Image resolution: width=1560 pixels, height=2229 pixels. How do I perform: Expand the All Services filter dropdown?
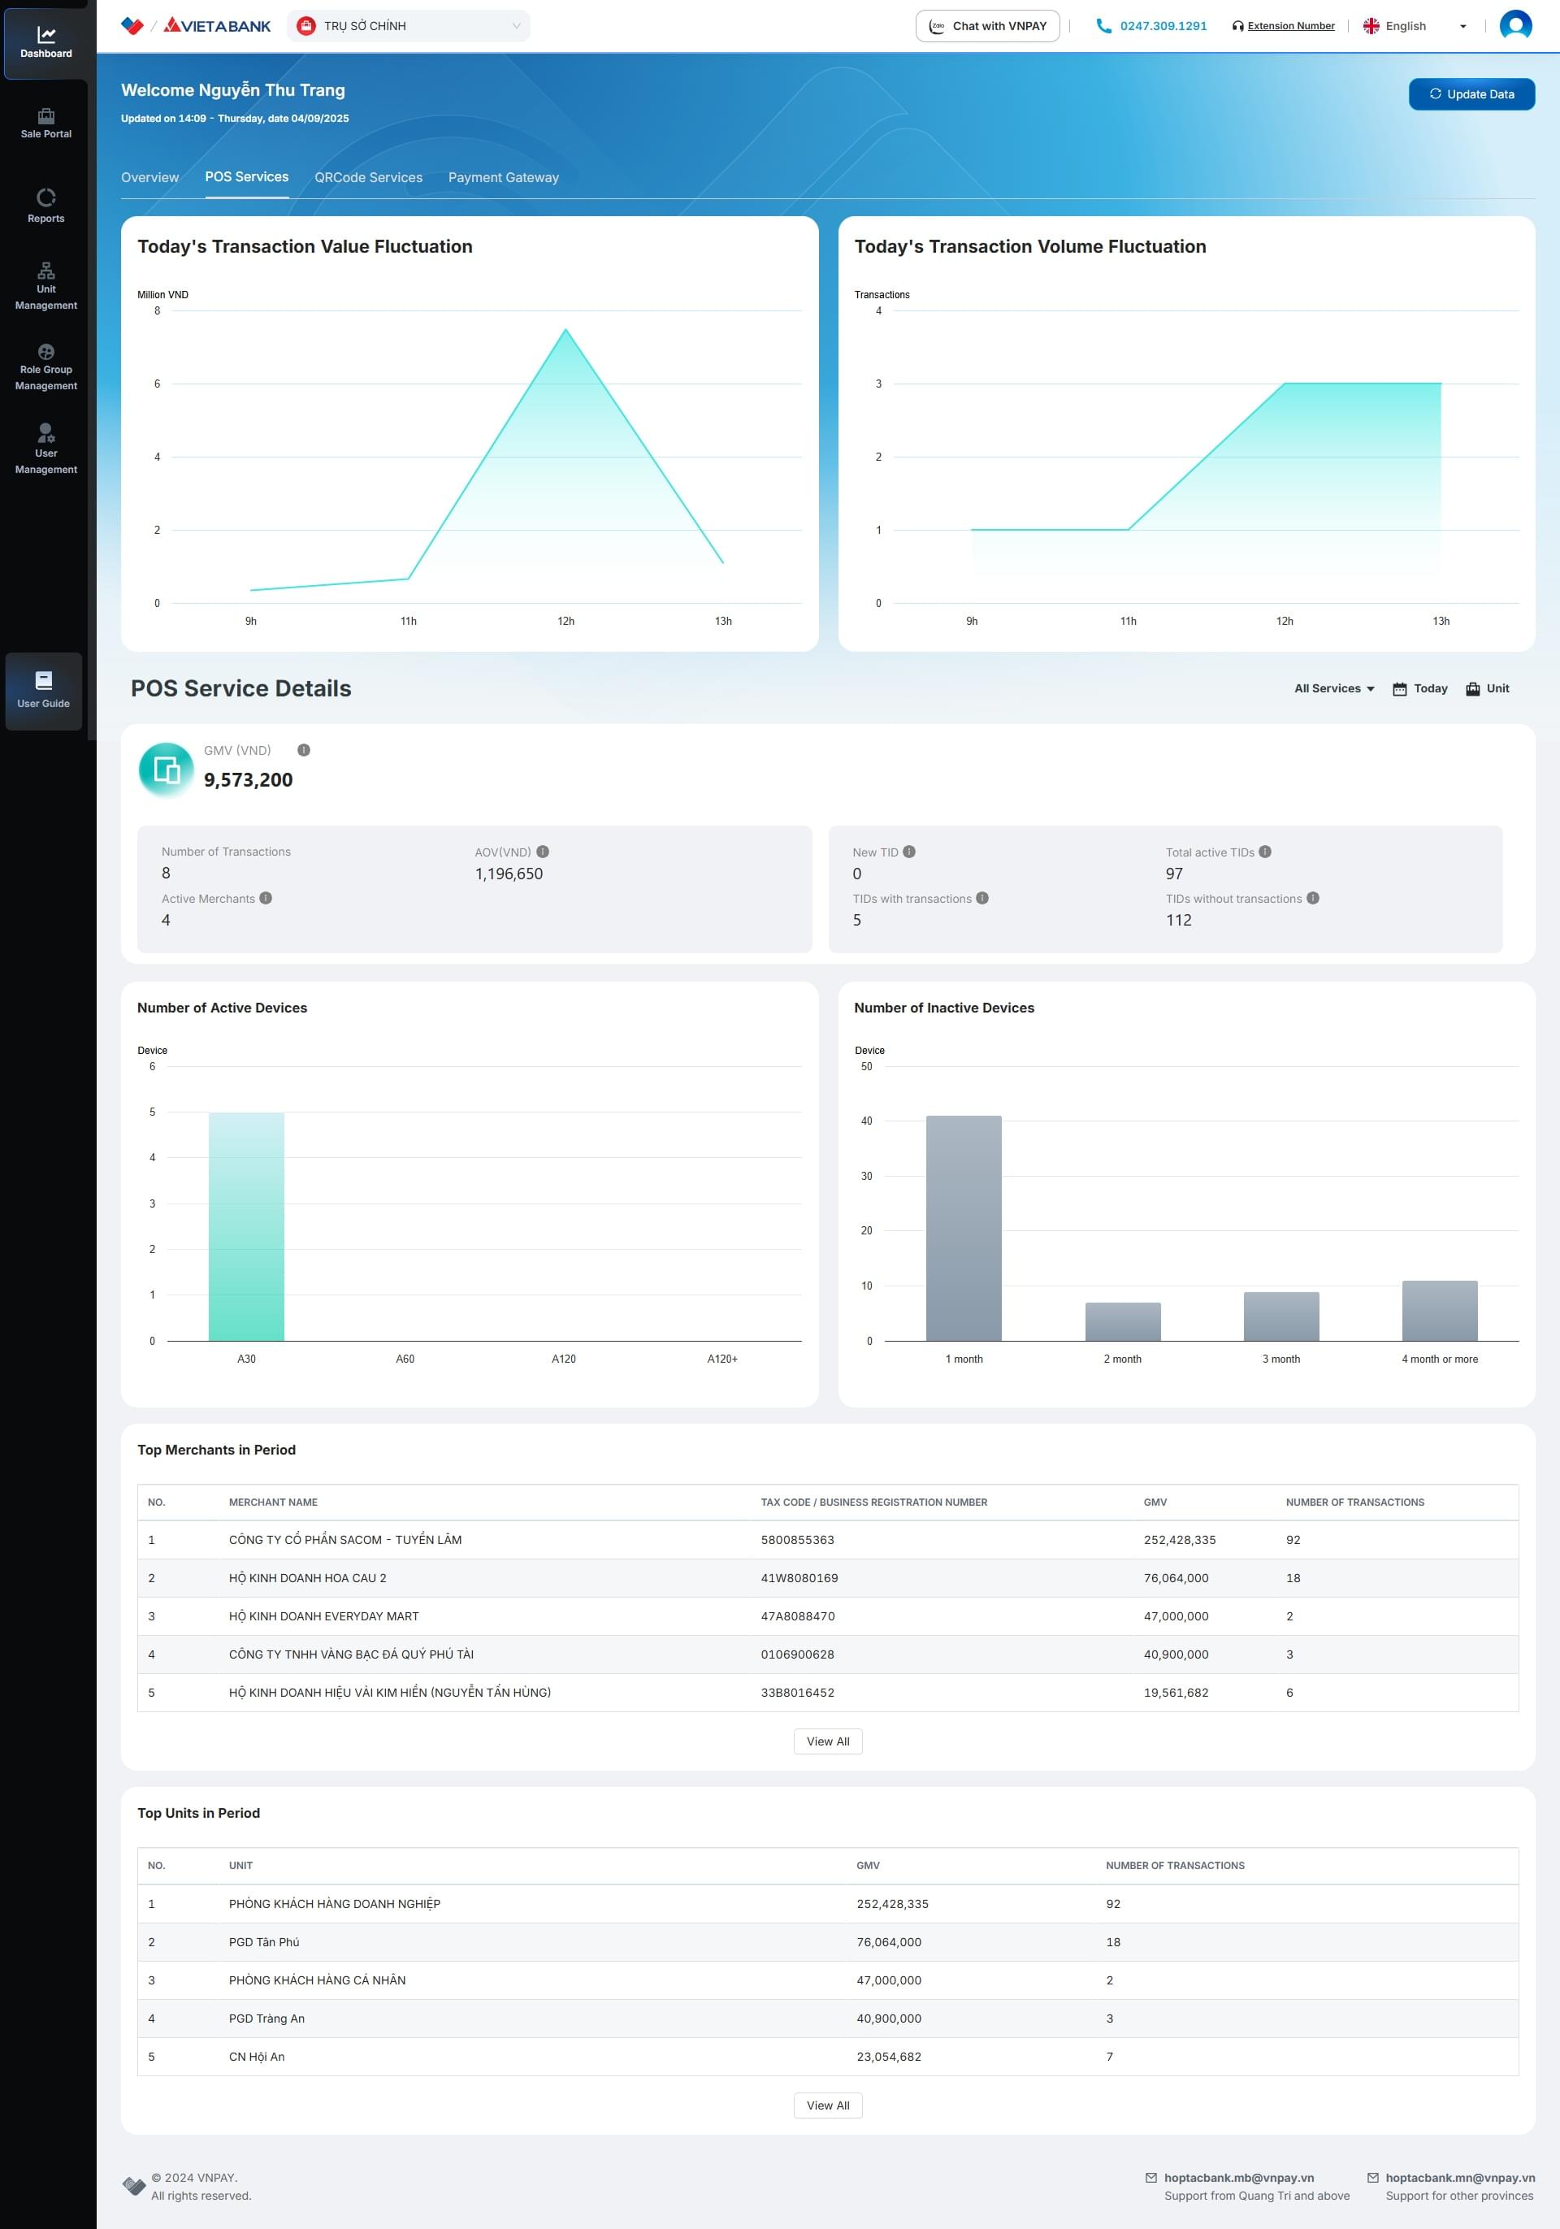(1334, 688)
